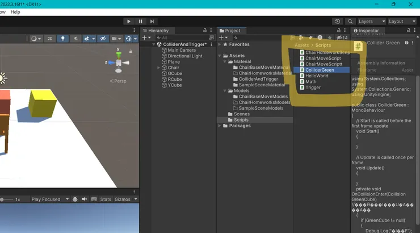Switch projection via the Persp label
420x233 pixels.
click(x=118, y=81)
